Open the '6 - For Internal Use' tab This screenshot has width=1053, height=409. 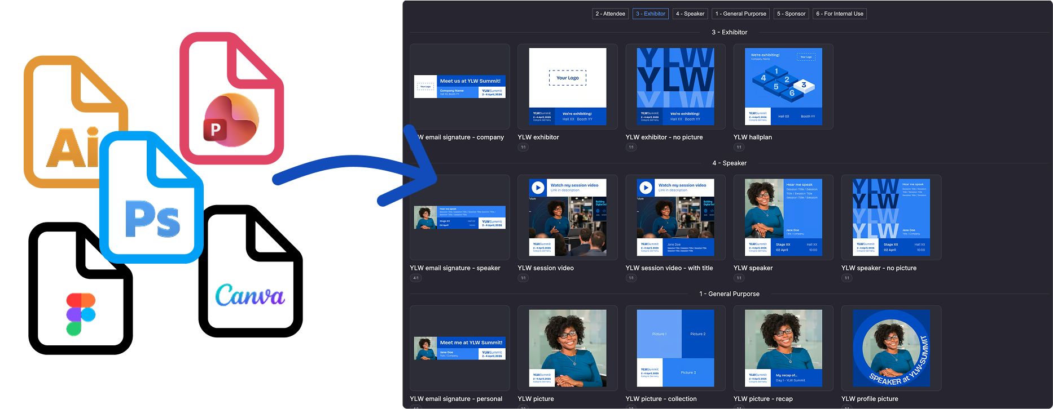[x=840, y=14]
